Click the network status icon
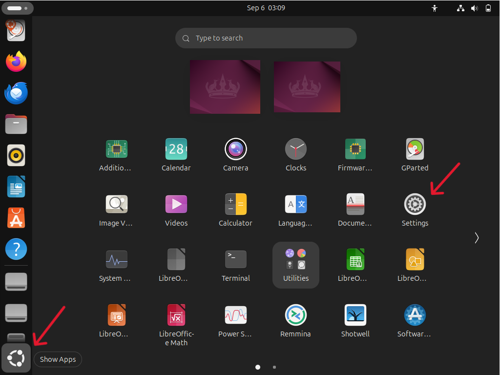 (x=460, y=8)
